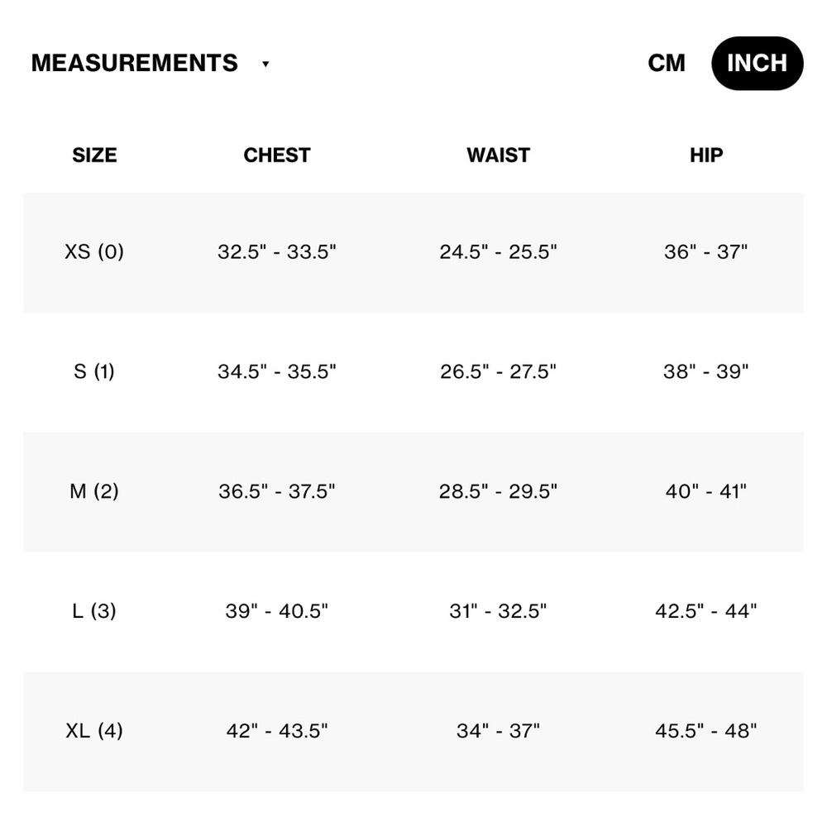Select the S (1) size label

[94, 371]
